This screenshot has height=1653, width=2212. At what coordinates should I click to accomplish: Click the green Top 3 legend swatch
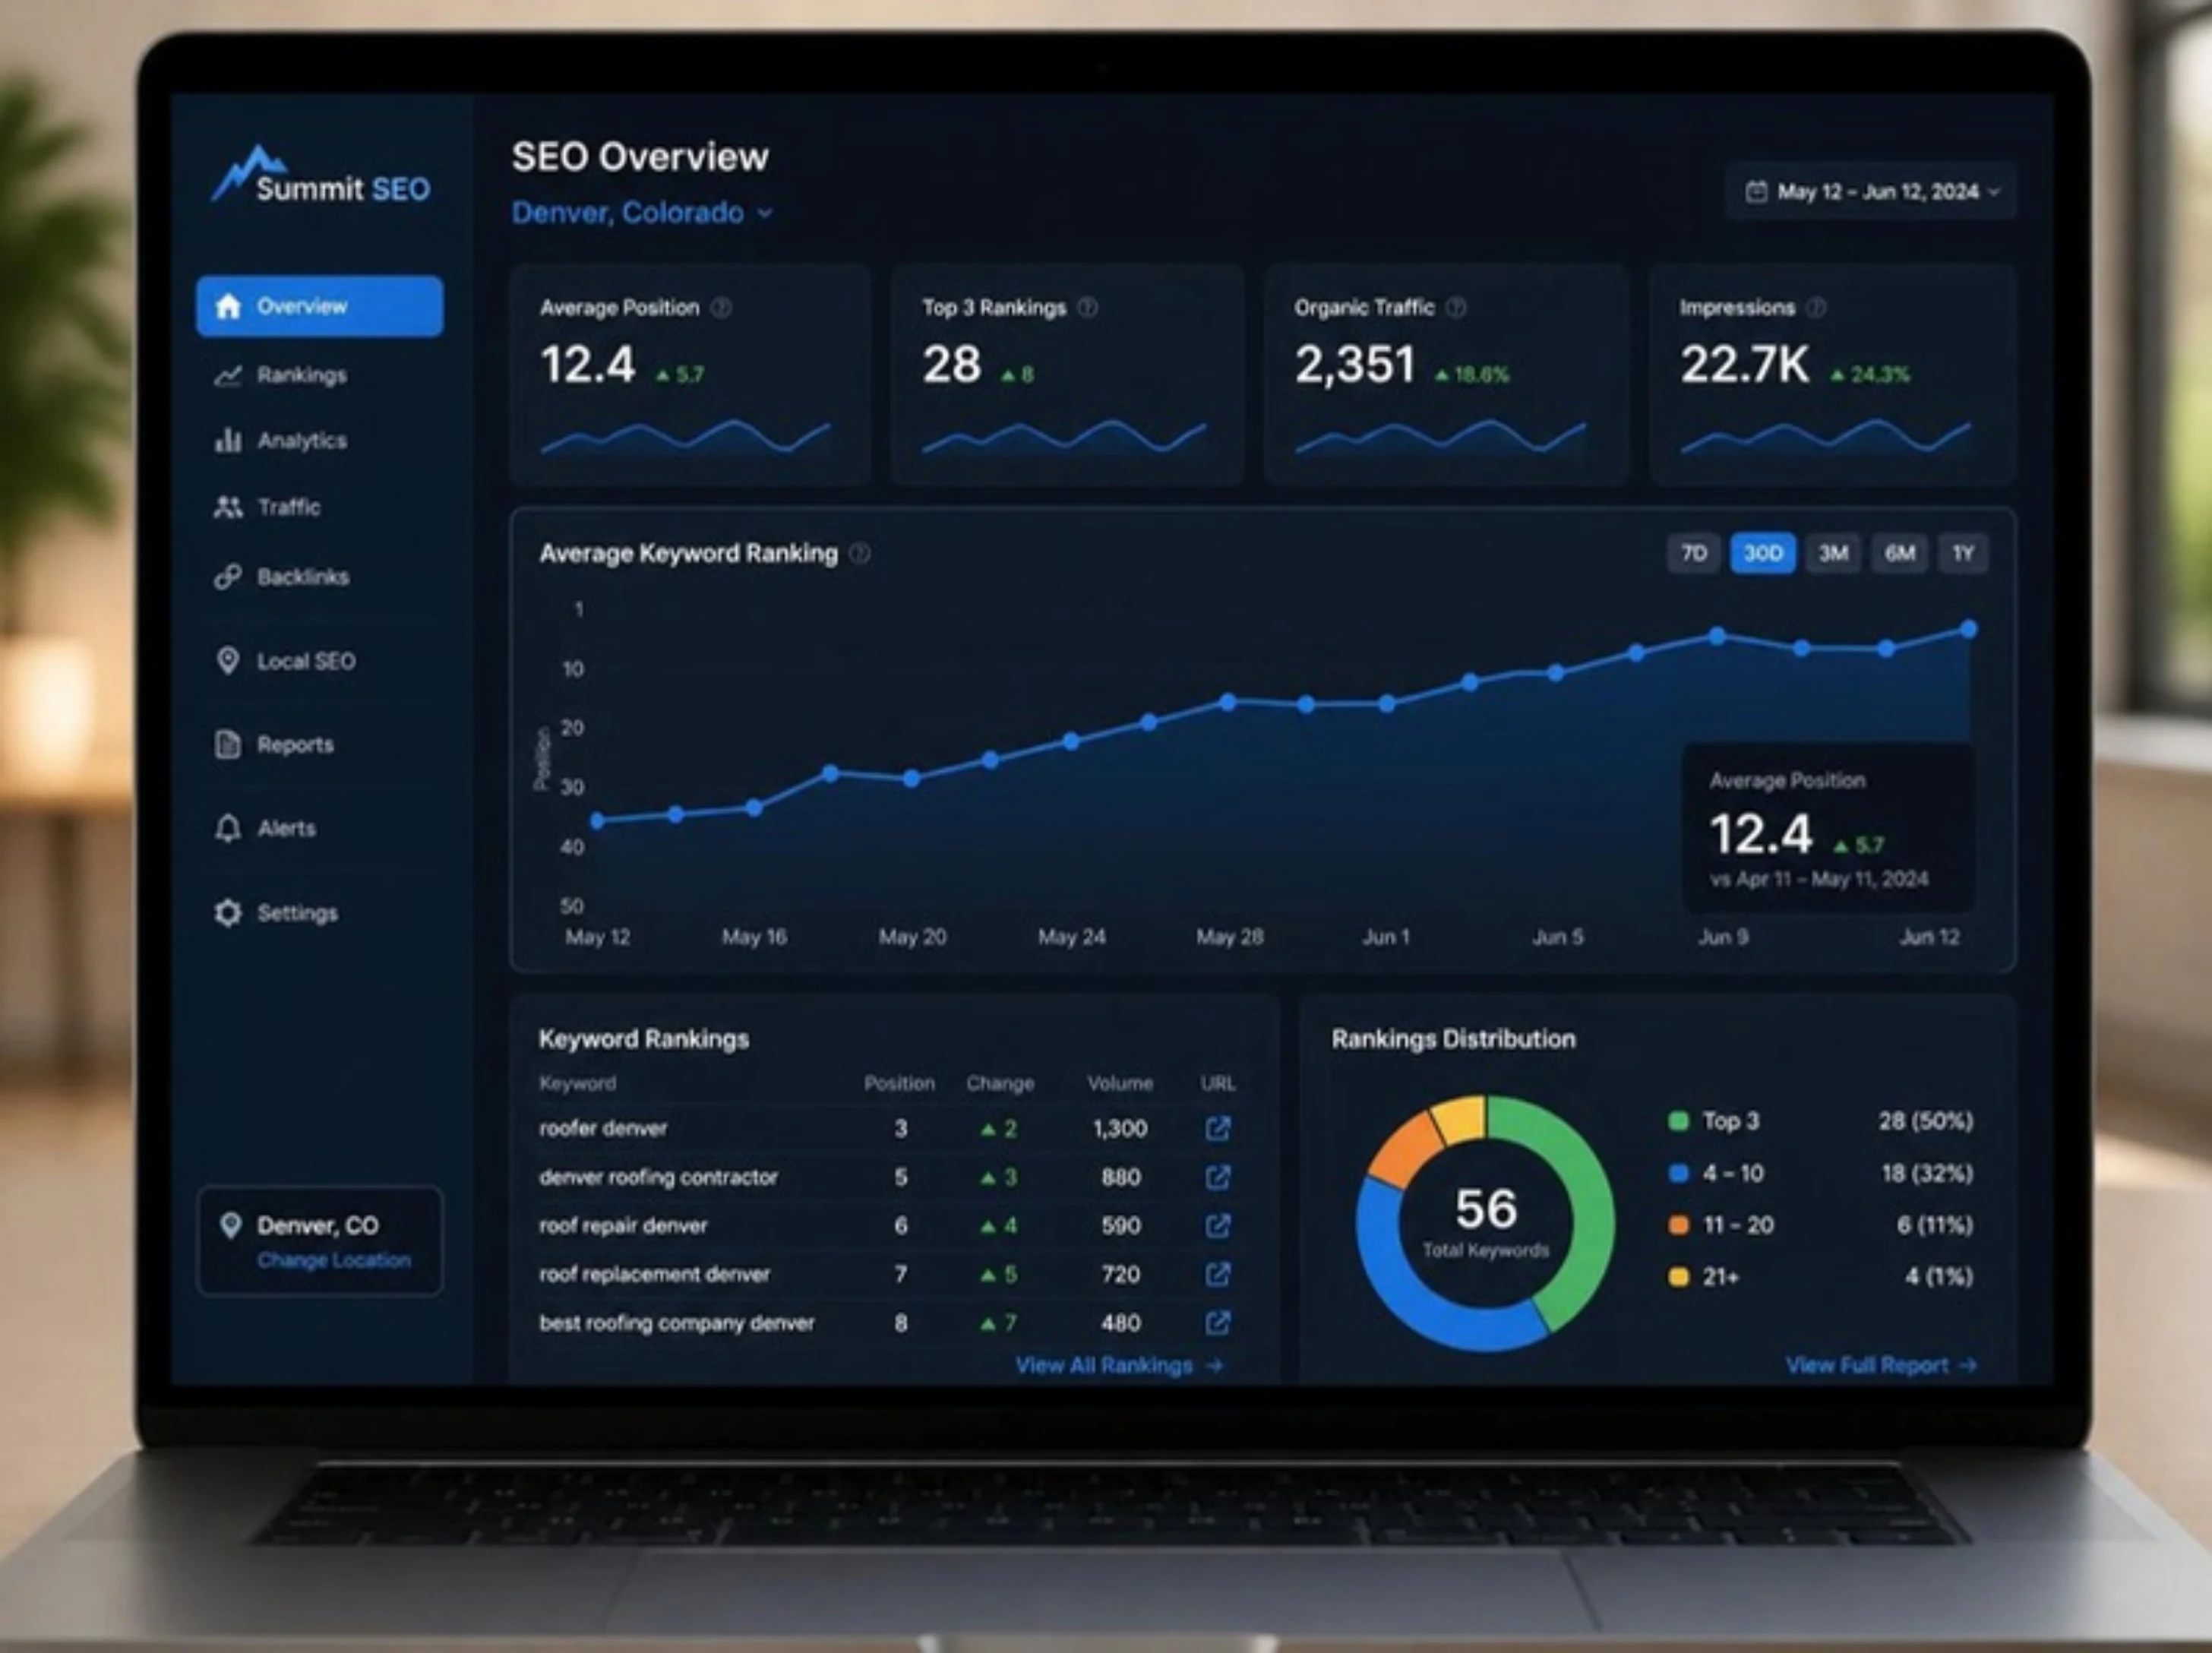coord(1679,1121)
